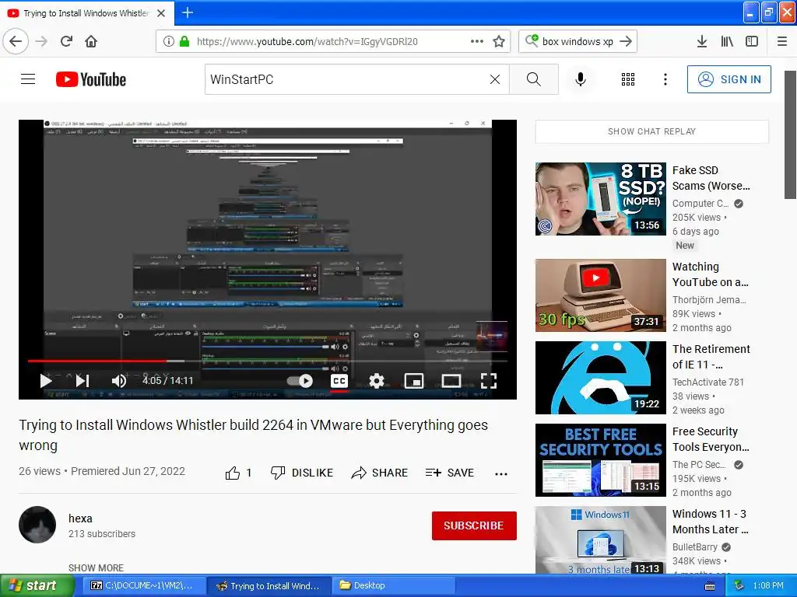Open Fake SSD Scams video thumbnail

(600, 199)
